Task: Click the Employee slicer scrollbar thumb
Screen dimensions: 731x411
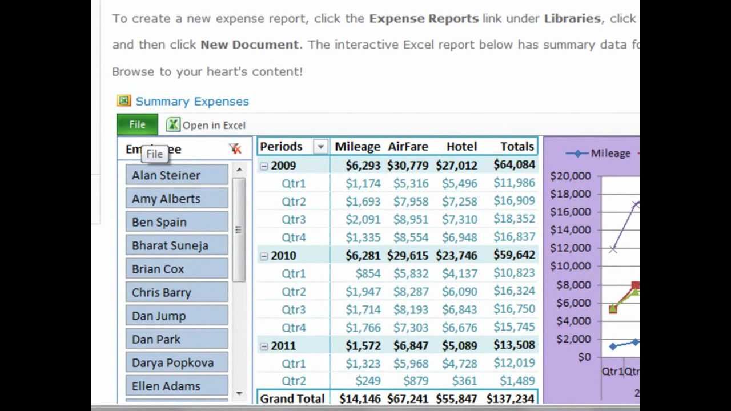Action: 239,229
